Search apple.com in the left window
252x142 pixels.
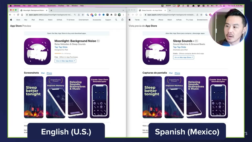(x=116, y=20)
